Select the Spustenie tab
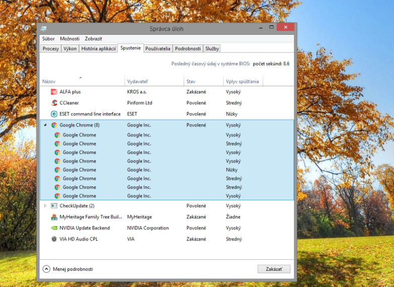394x287 pixels. [x=130, y=48]
